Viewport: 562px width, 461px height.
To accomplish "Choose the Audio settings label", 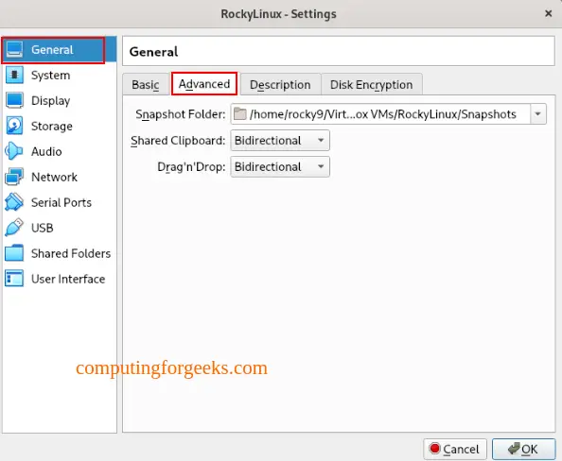I will [x=46, y=151].
